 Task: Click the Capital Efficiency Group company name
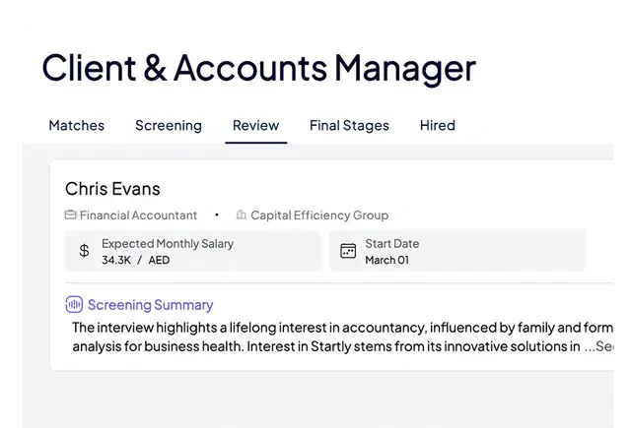319,215
